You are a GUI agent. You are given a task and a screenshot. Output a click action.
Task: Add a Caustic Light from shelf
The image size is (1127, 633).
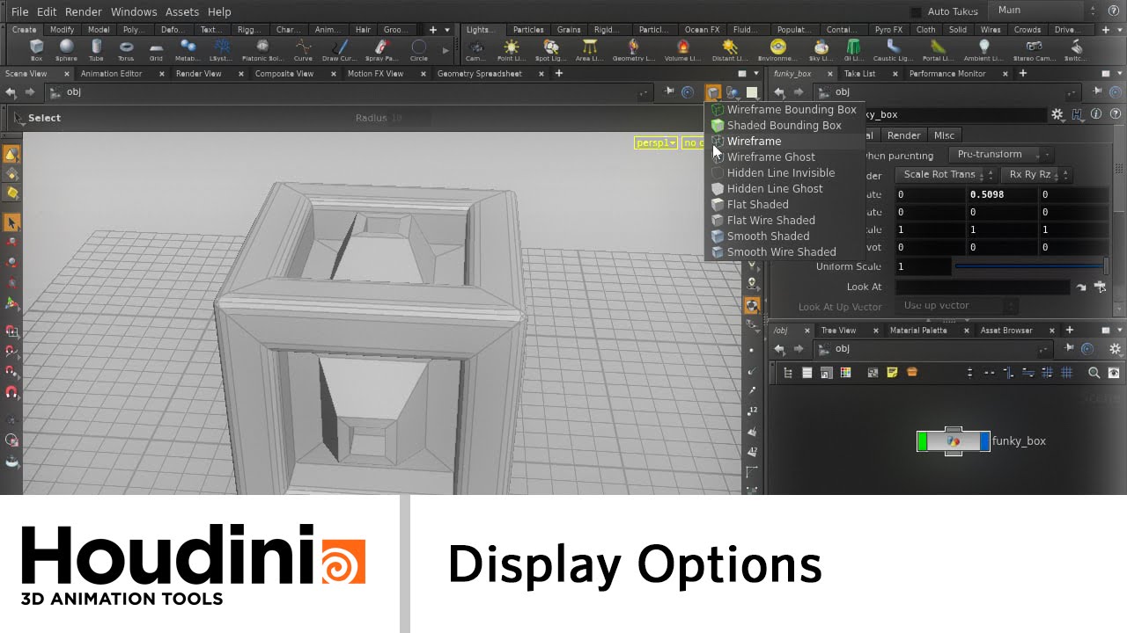pyautogui.click(x=893, y=50)
